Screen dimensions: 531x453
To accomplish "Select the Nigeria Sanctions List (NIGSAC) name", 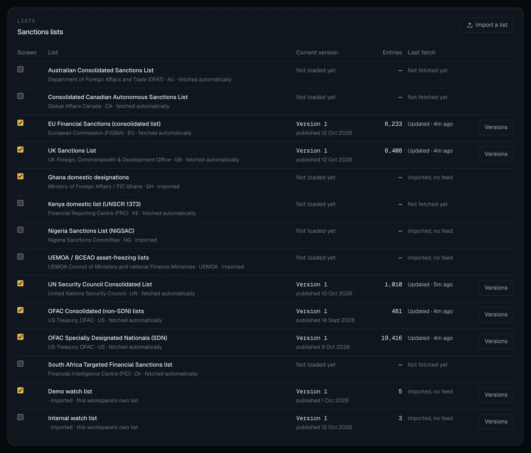I will [91, 231].
